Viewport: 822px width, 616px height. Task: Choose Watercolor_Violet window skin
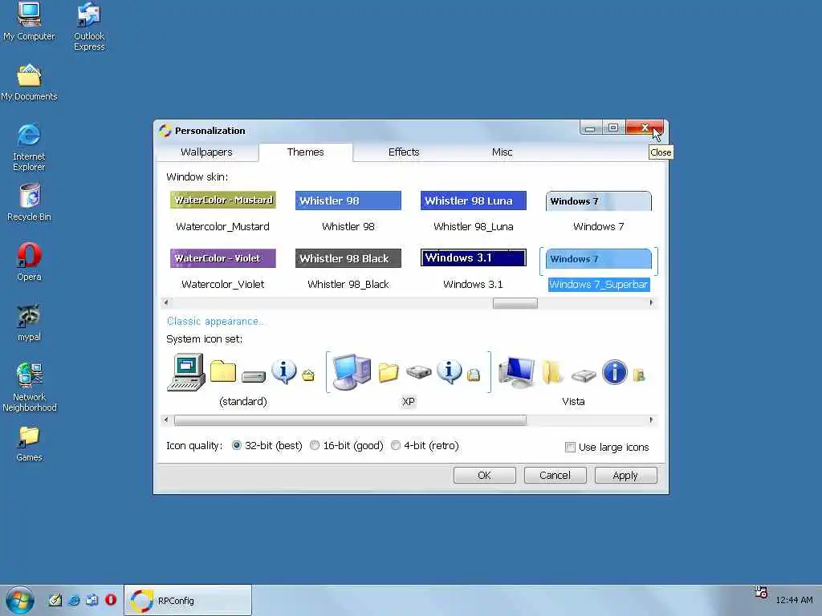click(x=223, y=269)
